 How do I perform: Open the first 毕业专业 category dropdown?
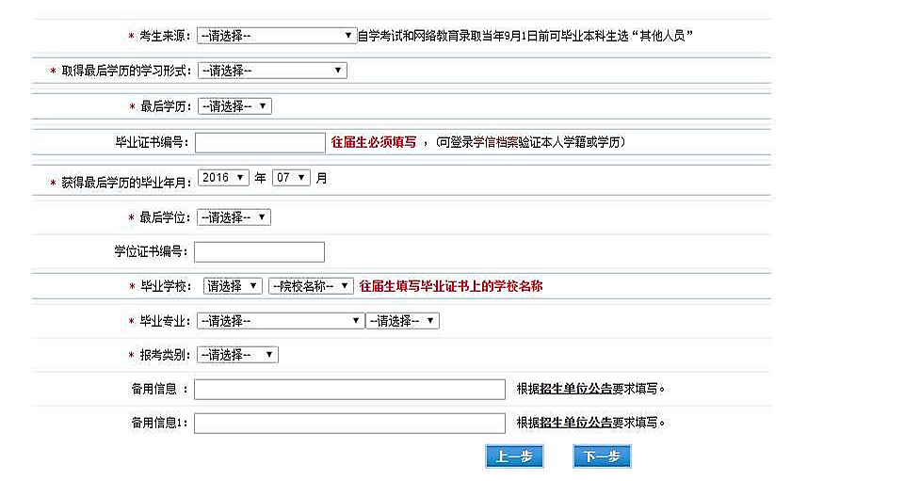tap(280, 321)
